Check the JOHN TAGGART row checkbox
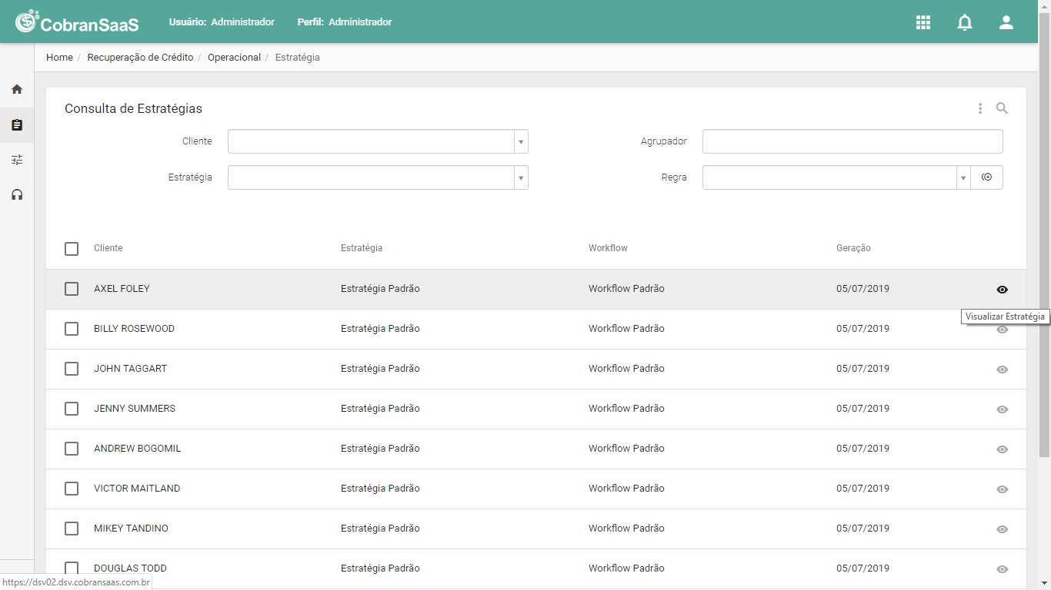 point(72,369)
